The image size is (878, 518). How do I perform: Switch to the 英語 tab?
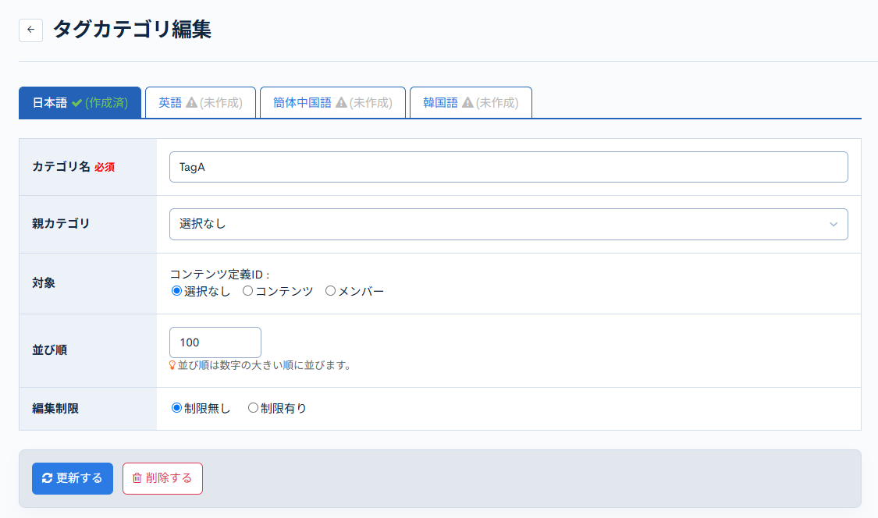coord(201,102)
